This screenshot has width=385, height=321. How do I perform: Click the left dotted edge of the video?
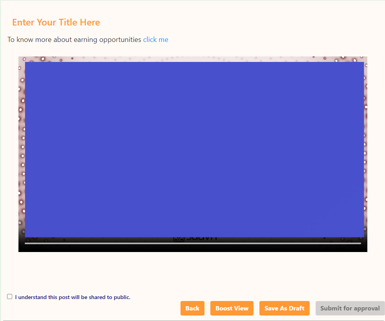click(x=22, y=149)
